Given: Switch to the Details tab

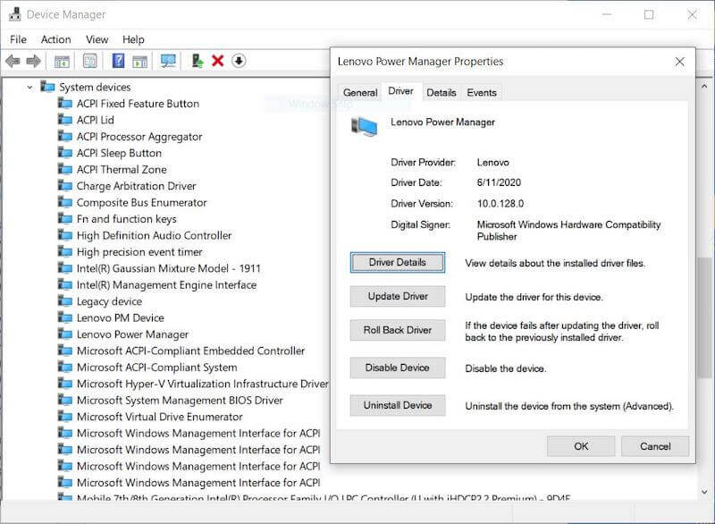Looking at the screenshot, I should coord(442,93).
